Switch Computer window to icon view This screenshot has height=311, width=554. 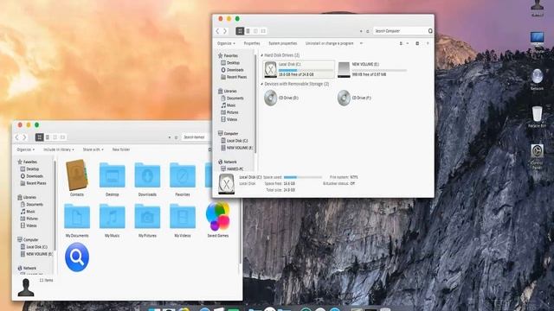coord(240,31)
